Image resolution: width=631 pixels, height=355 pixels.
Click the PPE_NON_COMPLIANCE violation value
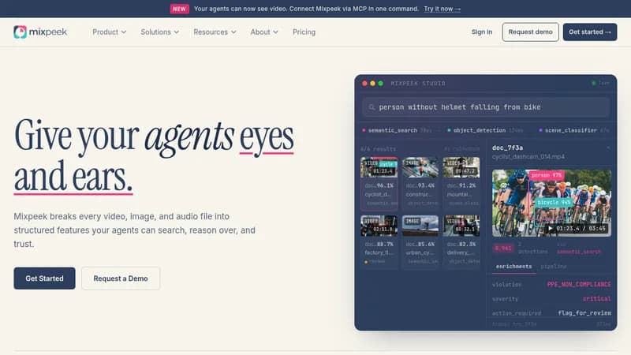tap(579, 284)
